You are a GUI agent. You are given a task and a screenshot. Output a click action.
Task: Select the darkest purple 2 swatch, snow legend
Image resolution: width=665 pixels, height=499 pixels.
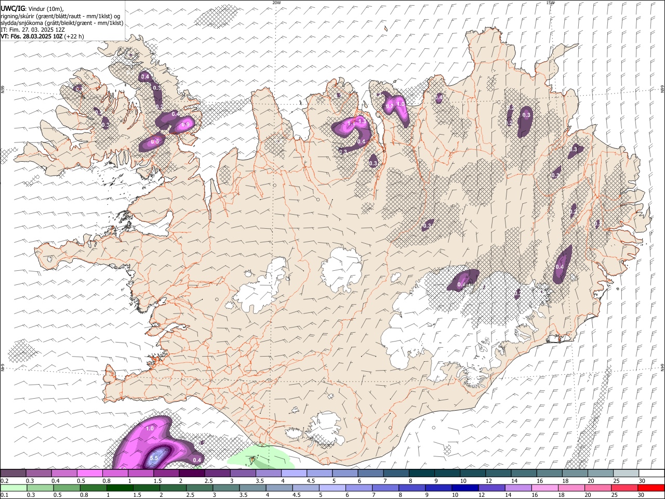(x=192, y=473)
